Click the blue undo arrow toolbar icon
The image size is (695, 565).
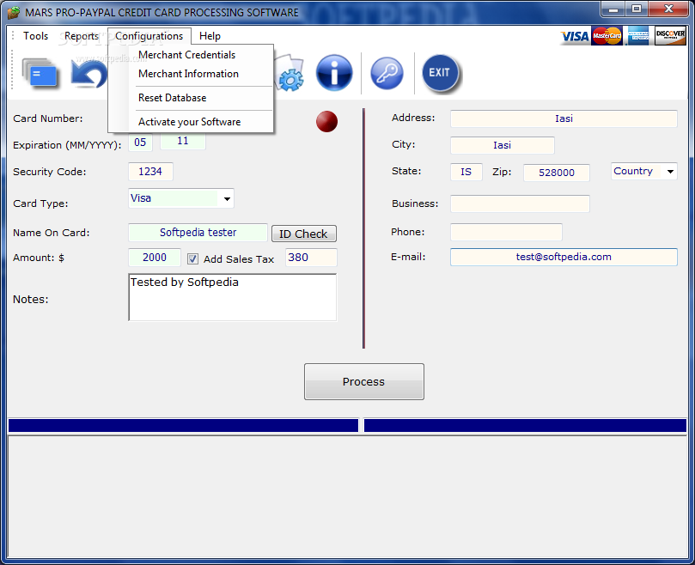[88, 73]
